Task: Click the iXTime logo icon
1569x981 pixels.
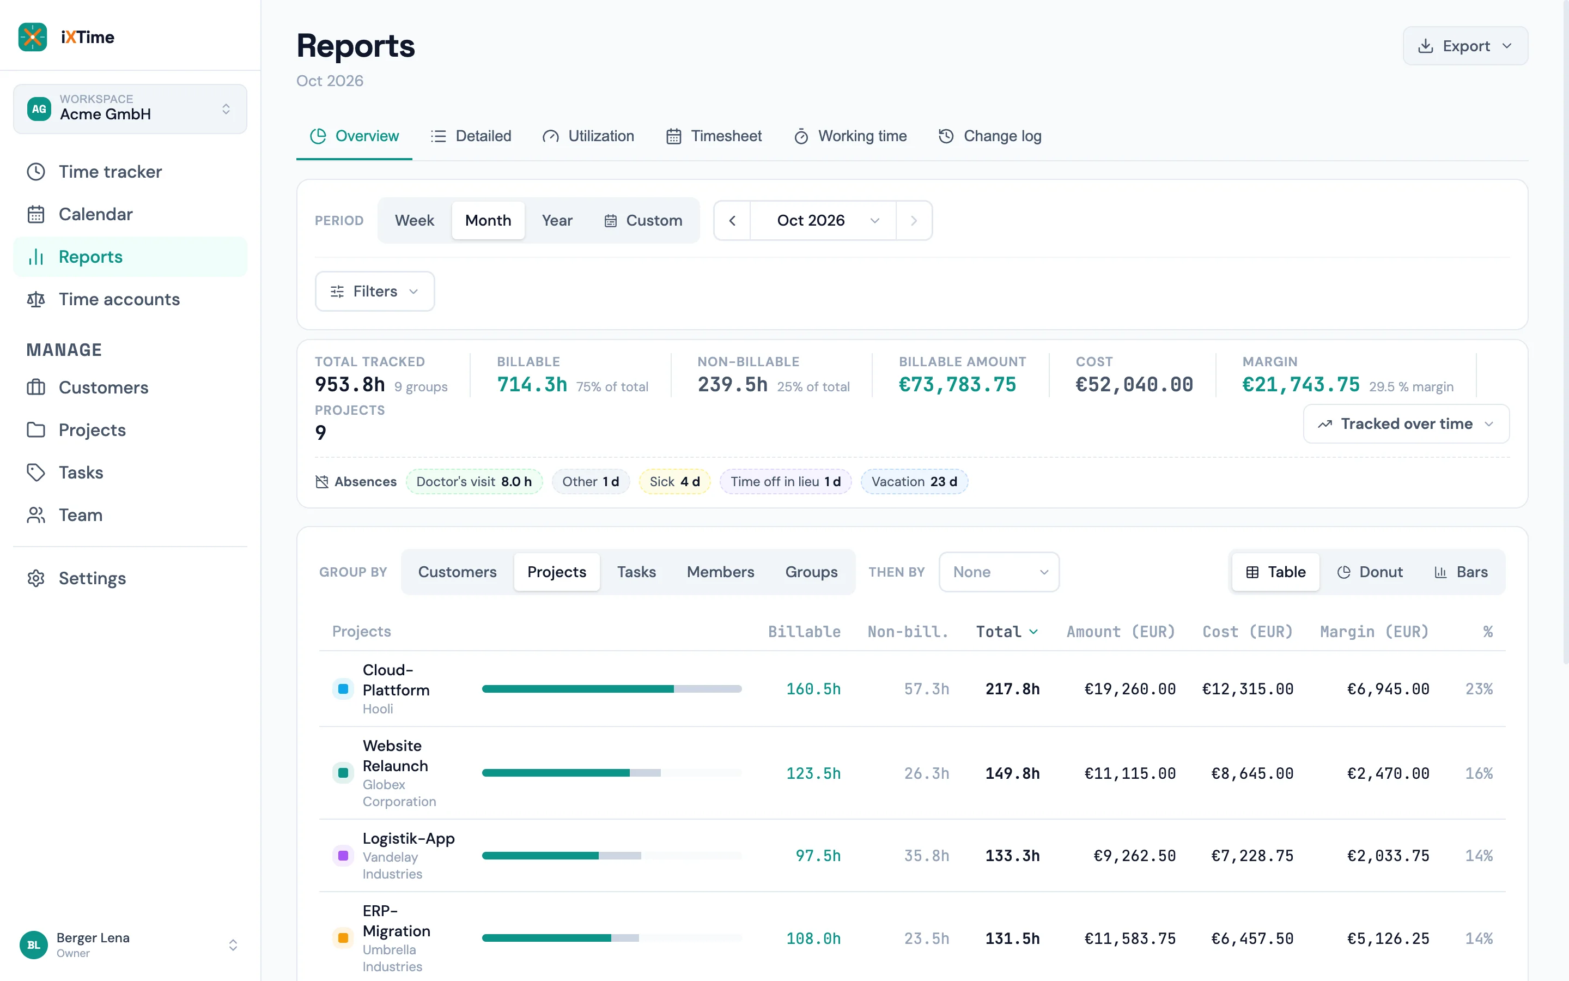Action: (x=33, y=37)
